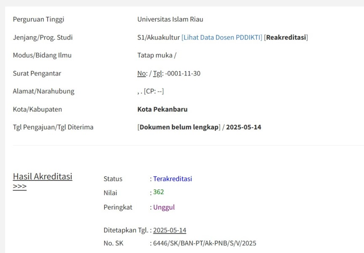
Task: Click the Unggul peringkat value
Action: pos(164,207)
